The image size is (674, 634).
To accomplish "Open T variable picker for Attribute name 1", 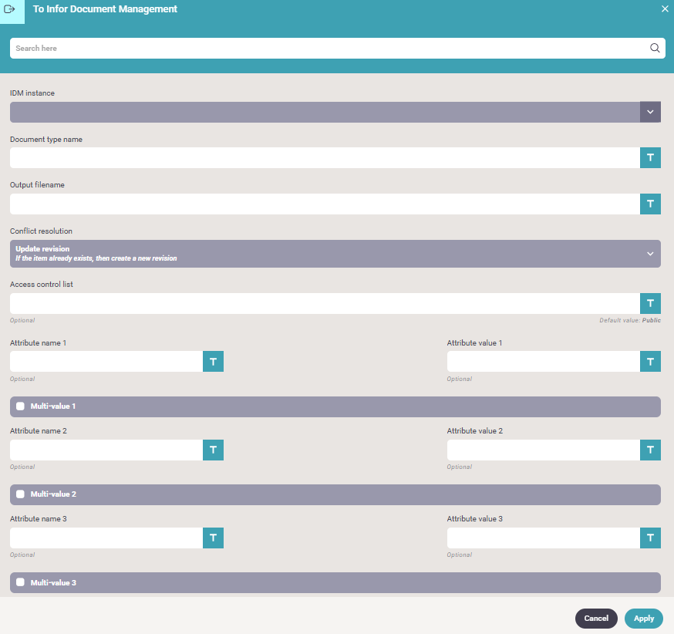I will [x=213, y=362].
